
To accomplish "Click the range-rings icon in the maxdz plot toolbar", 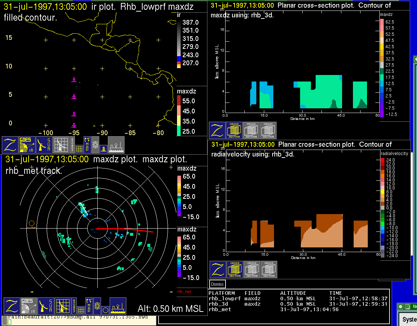I will 97,306.
